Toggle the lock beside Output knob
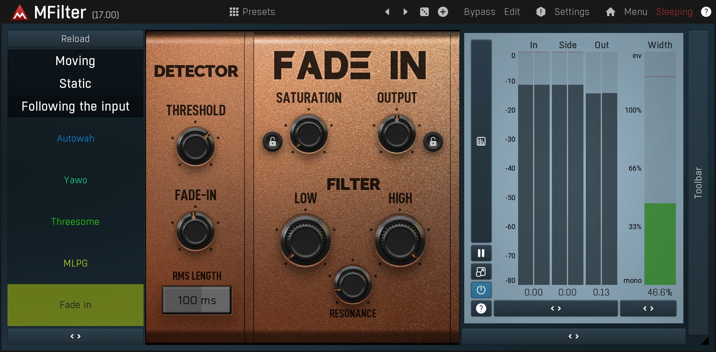The width and height of the screenshot is (716, 352). coord(433,142)
